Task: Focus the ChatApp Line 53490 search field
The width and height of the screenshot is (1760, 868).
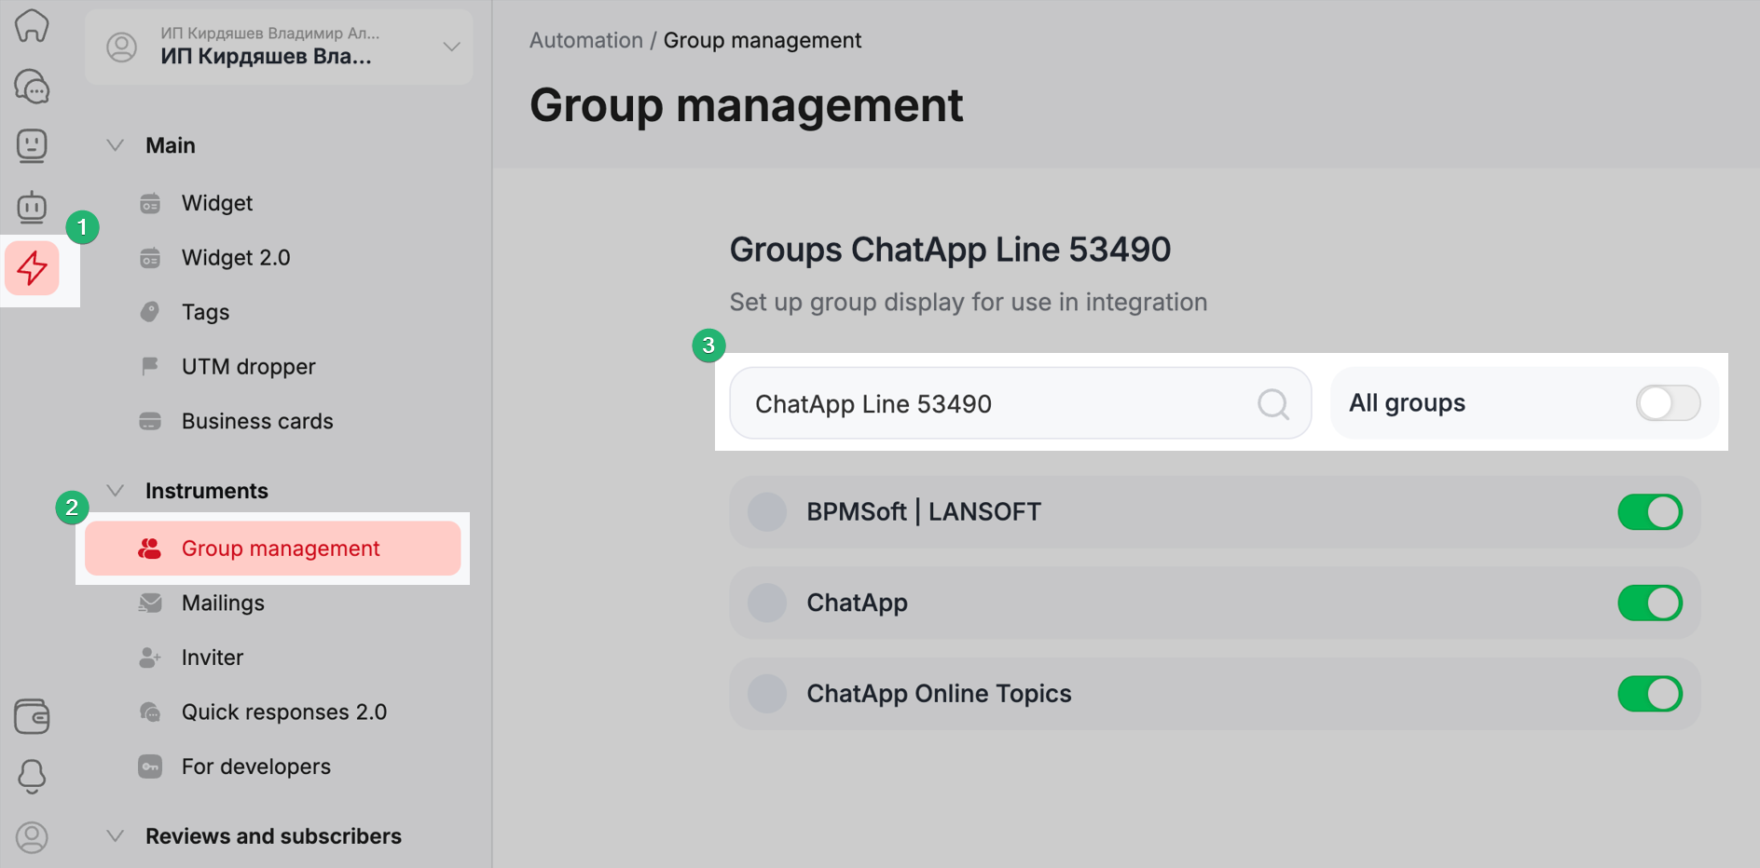Action: 997,404
